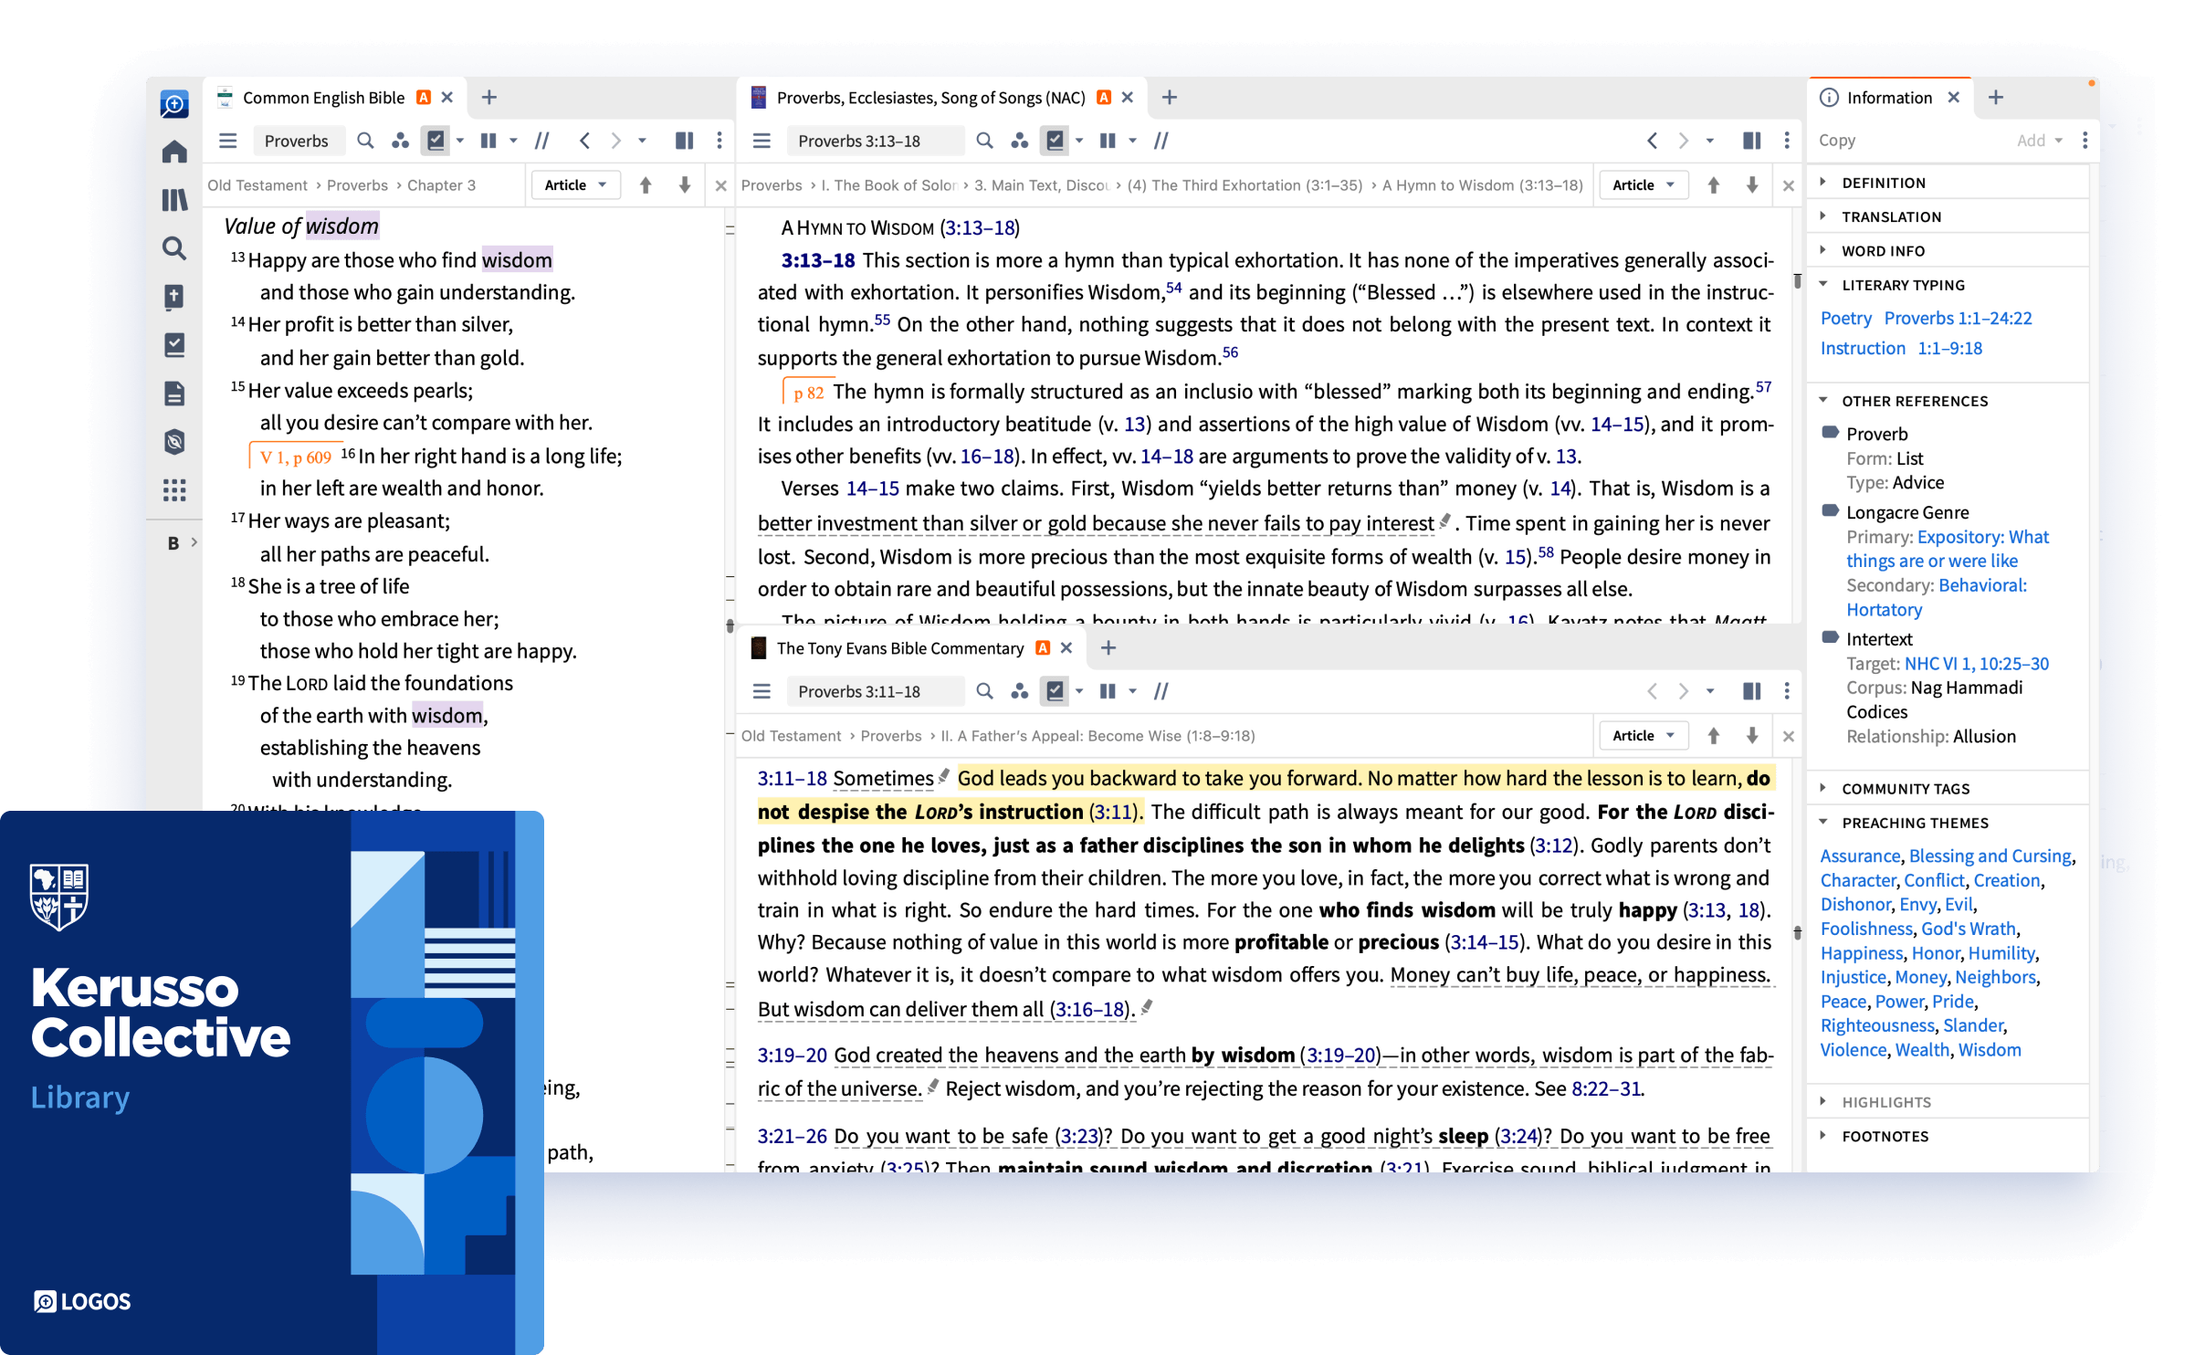Viewport: 2195px width, 1355px height.
Task: Open the Article dropdown in the Common English Bible panel
Action: click(575, 185)
